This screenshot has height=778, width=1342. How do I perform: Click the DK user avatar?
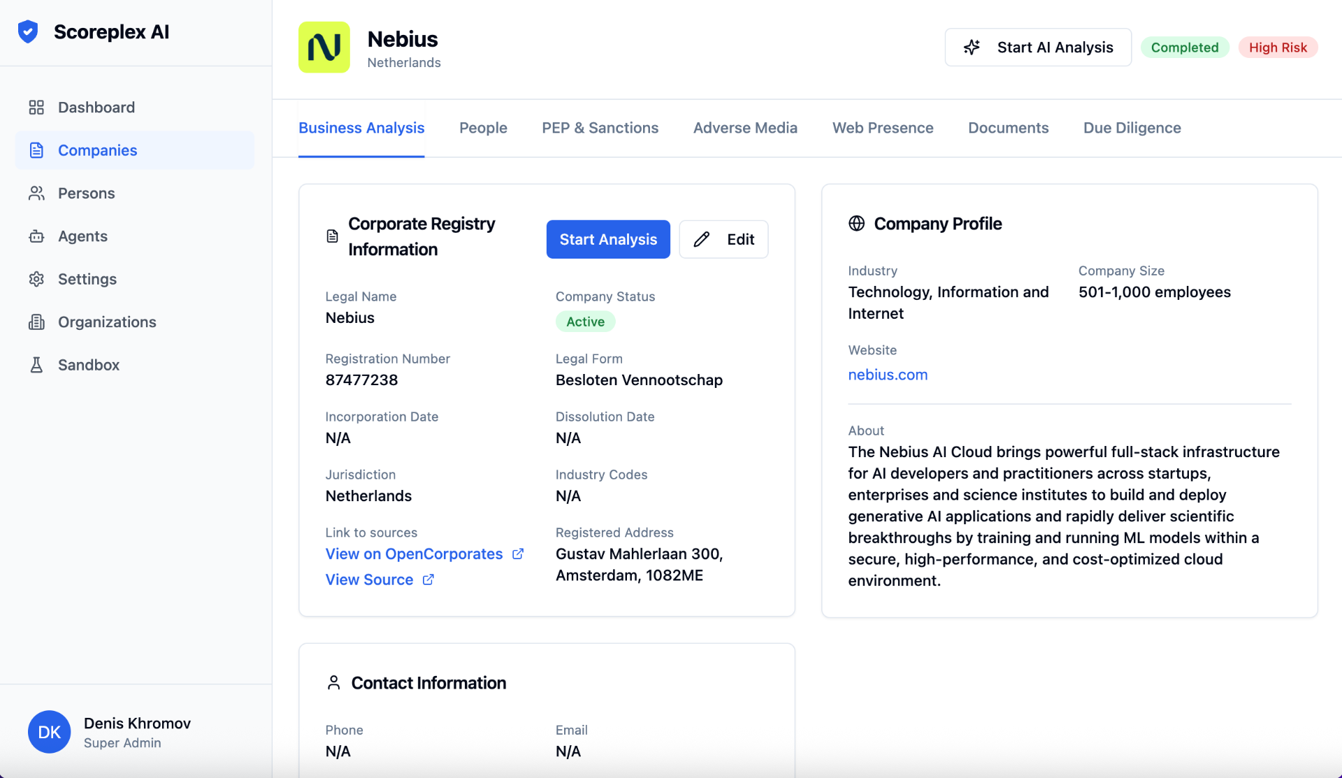point(49,732)
